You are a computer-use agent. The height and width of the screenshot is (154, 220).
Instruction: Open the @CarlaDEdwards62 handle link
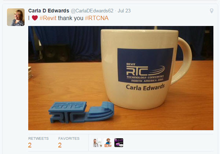[92, 11]
